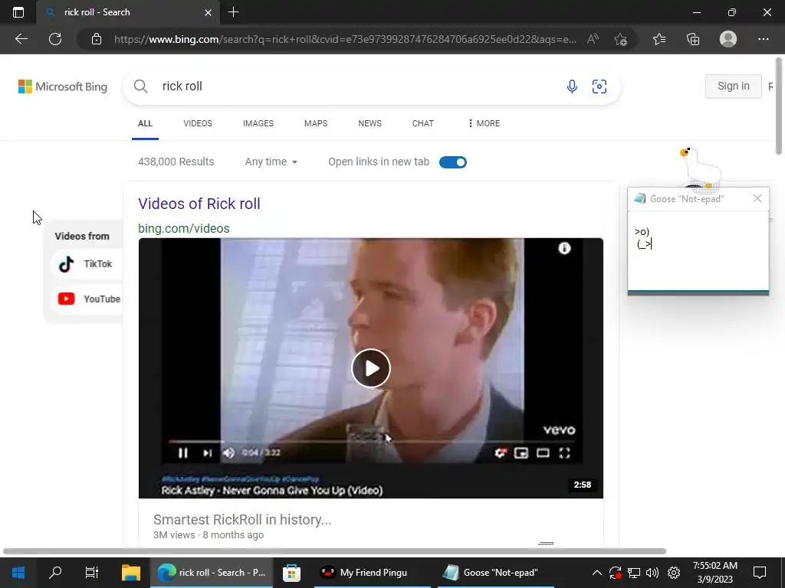Switch to NEWS tab
Viewport: 785px width, 588px height.
[x=370, y=123]
